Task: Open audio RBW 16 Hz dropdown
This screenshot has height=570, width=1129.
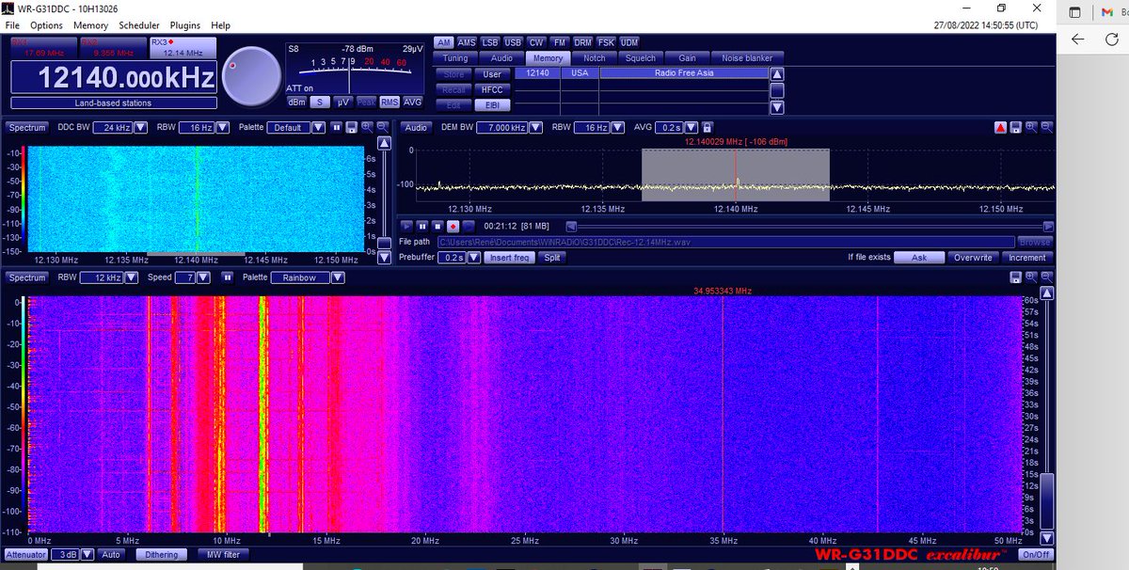Action: [617, 127]
